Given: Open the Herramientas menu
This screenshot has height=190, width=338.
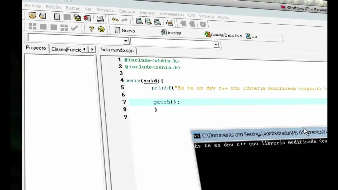Looking at the screenshot, I should (171, 14).
